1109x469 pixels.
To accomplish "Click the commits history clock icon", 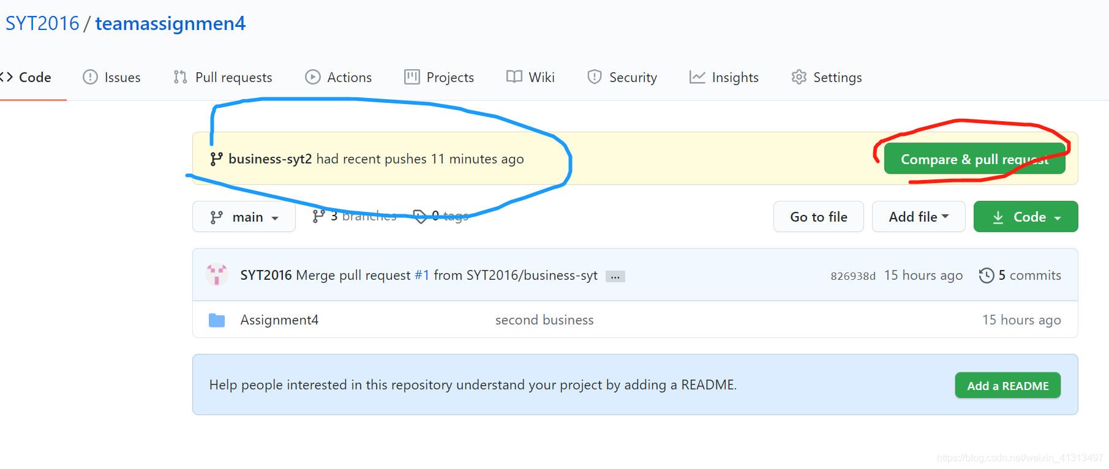I will [x=987, y=276].
